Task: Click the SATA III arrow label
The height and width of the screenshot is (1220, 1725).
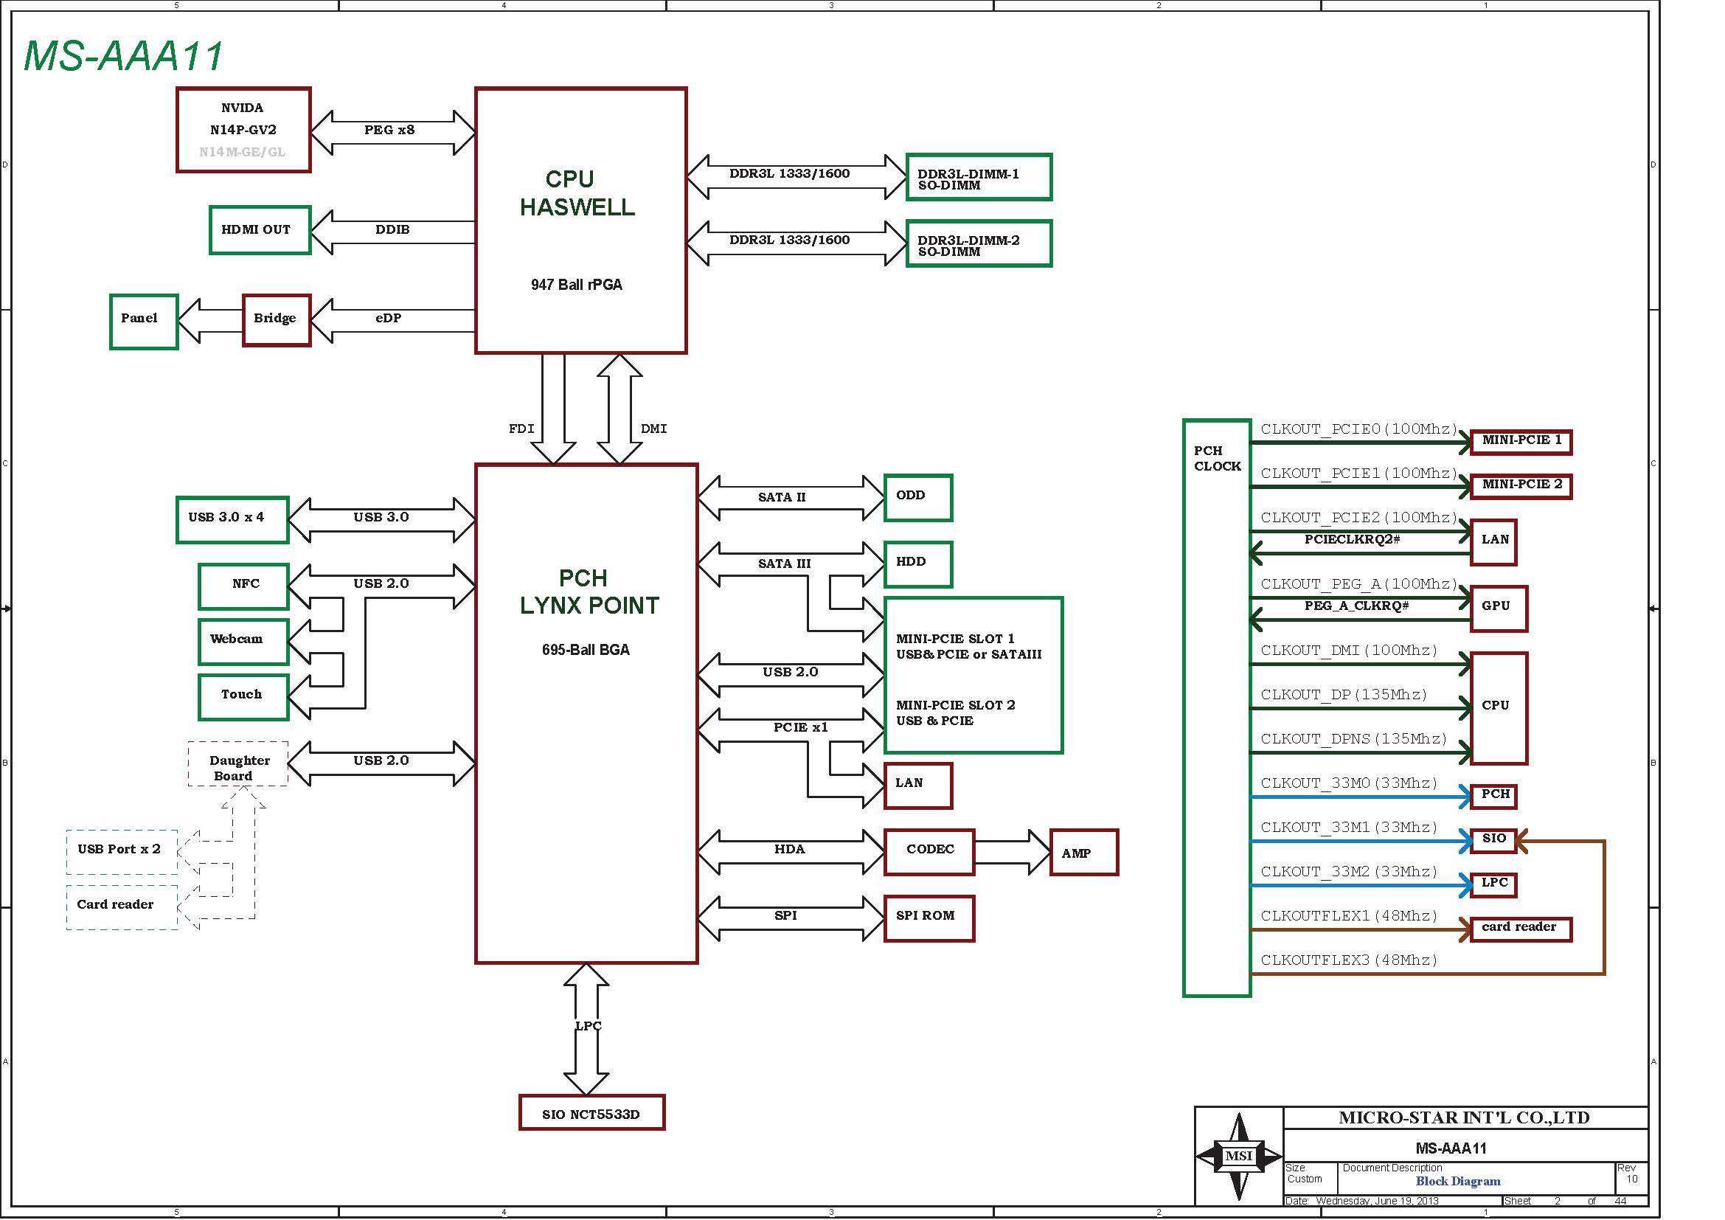Action: click(x=785, y=564)
